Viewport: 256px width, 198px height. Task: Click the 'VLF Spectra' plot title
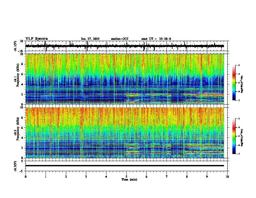(37, 39)
